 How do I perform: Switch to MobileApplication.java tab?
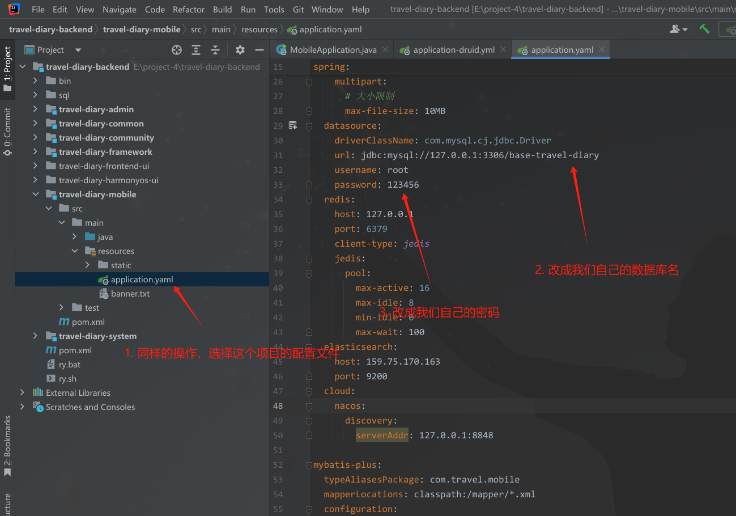point(333,50)
